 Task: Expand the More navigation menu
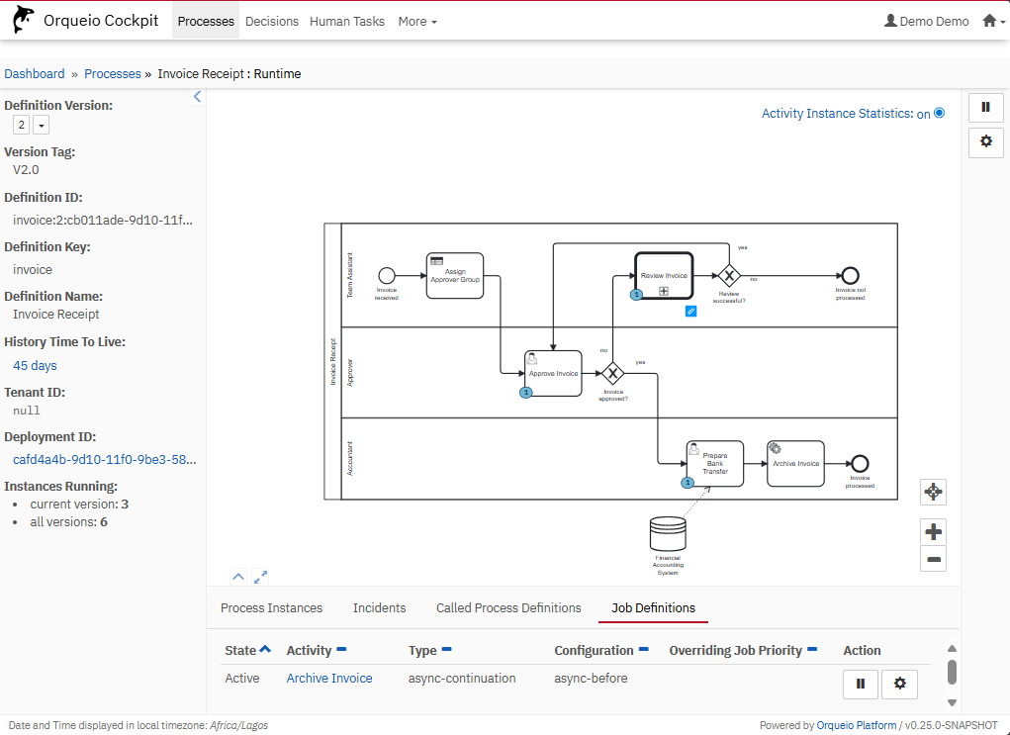[x=416, y=21]
